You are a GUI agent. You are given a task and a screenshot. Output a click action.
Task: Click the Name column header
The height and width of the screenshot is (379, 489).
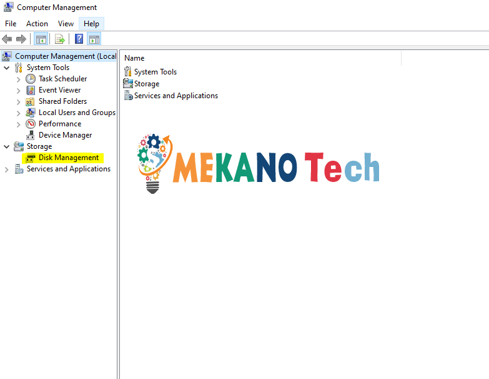tap(260, 58)
